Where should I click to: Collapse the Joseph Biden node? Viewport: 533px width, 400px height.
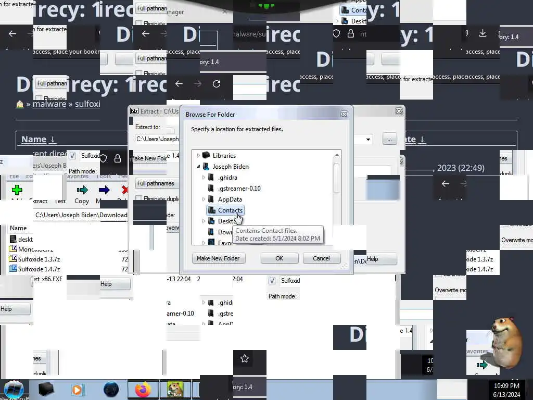coord(198,166)
